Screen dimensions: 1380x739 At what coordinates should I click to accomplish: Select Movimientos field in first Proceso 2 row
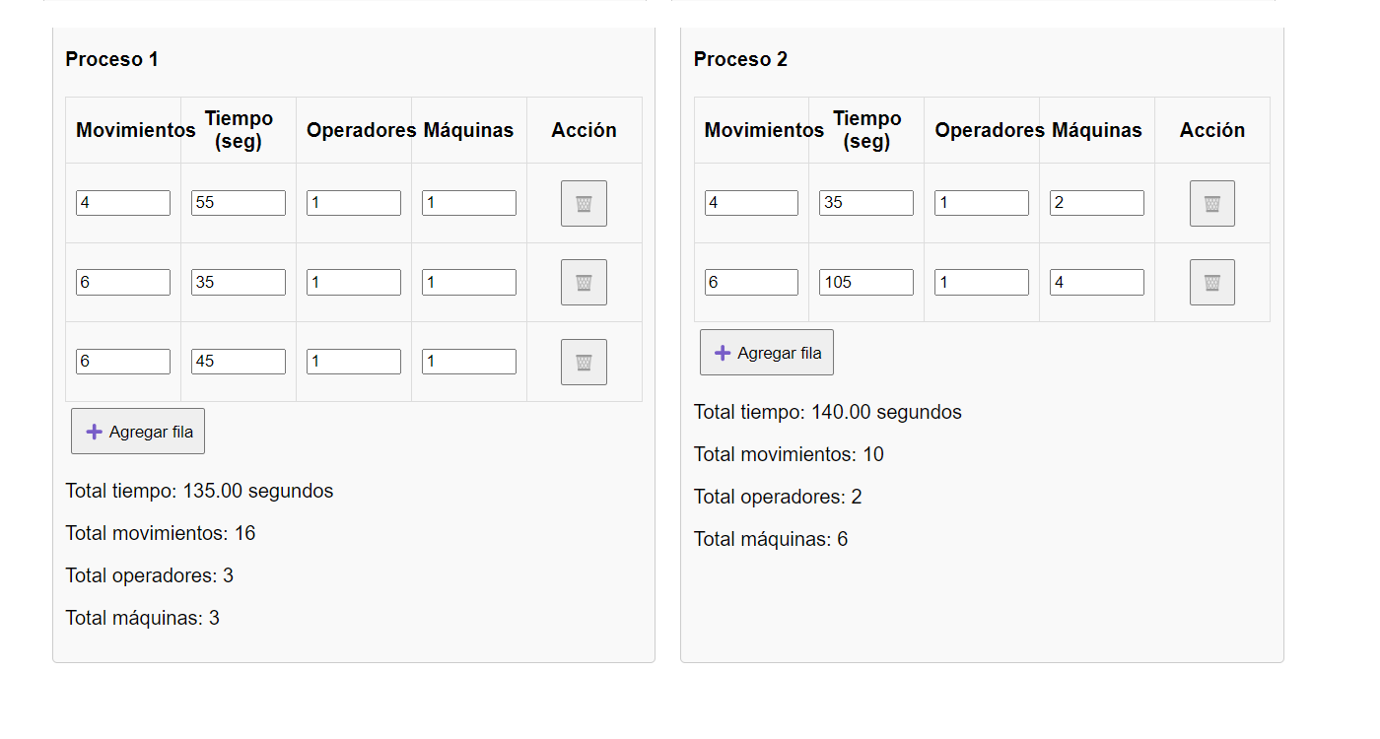pos(751,203)
